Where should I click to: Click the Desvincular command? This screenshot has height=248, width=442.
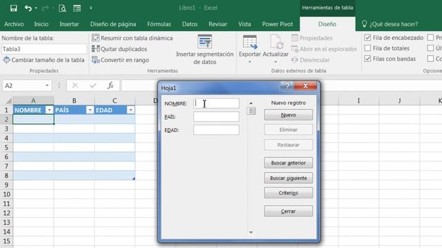coord(310,60)
